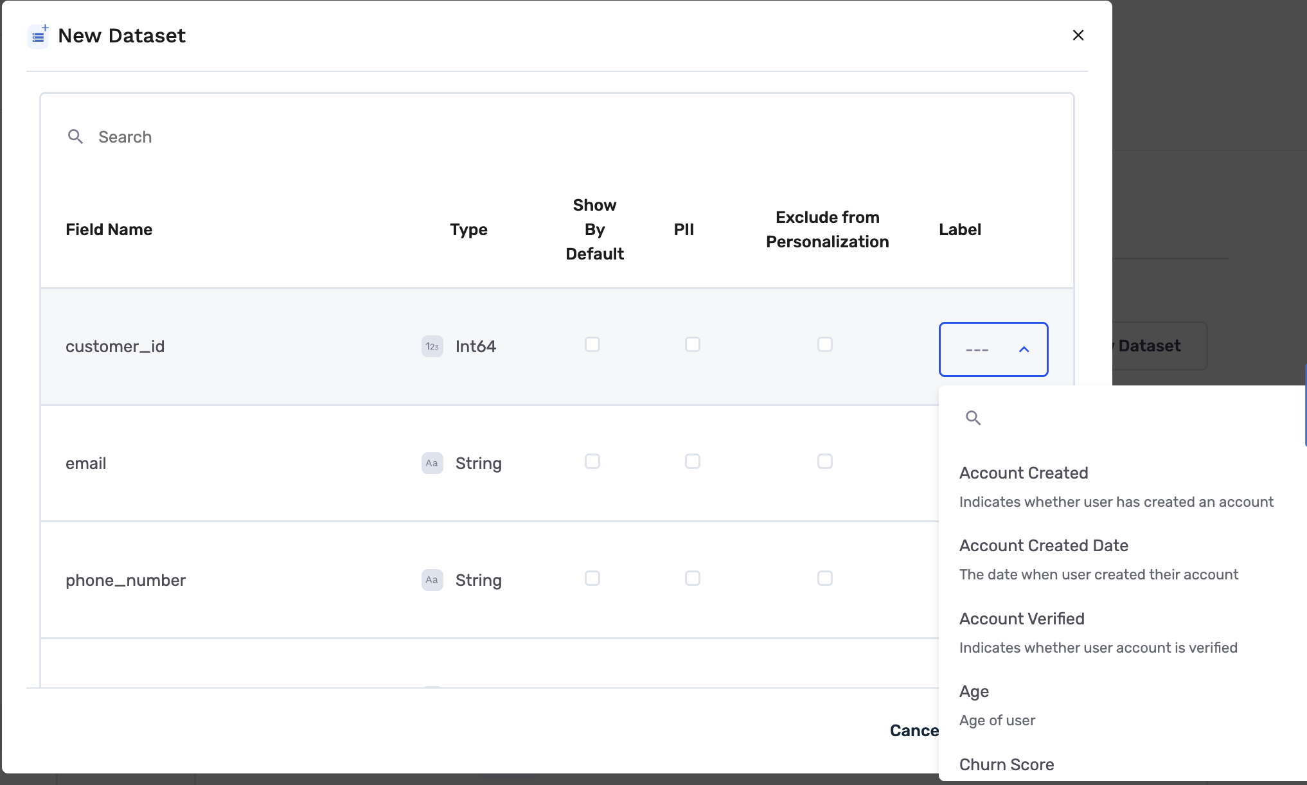Viewport: 1307px width, 785px height.
Task: Enable Show By Default for phone_number
Action: point(592,578)
